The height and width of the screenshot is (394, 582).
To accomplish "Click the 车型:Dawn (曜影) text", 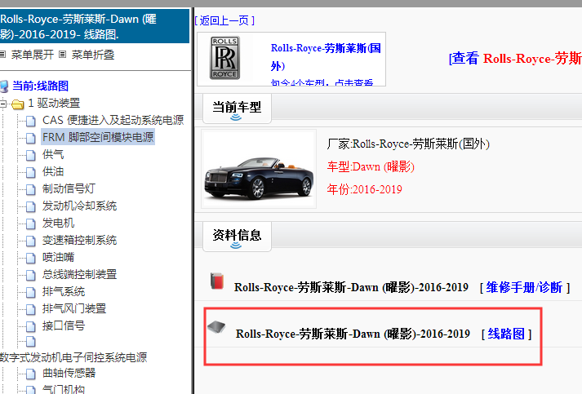I will click(x=371, y=166).
